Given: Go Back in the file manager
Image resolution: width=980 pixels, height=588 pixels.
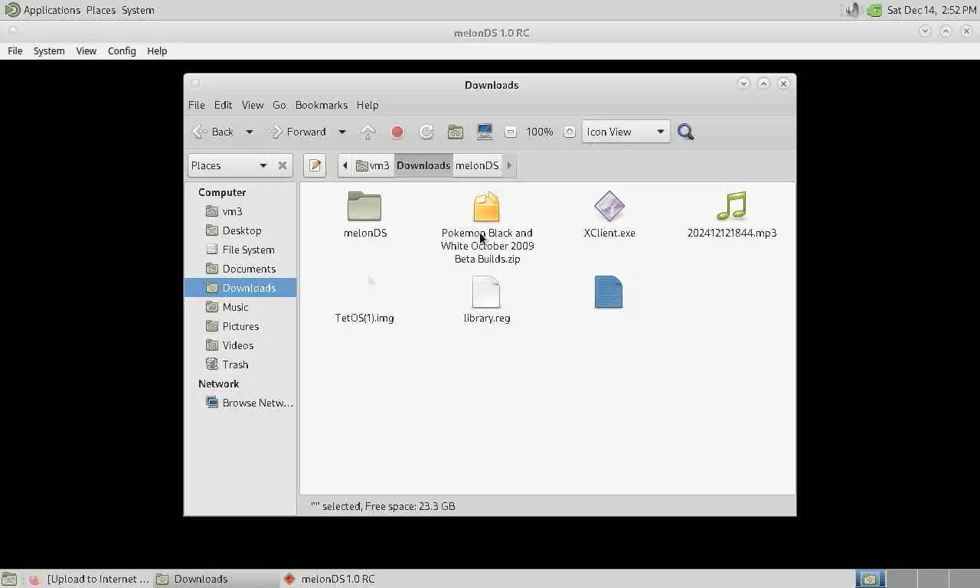Looking at the screenshot, I should [214, 132].
